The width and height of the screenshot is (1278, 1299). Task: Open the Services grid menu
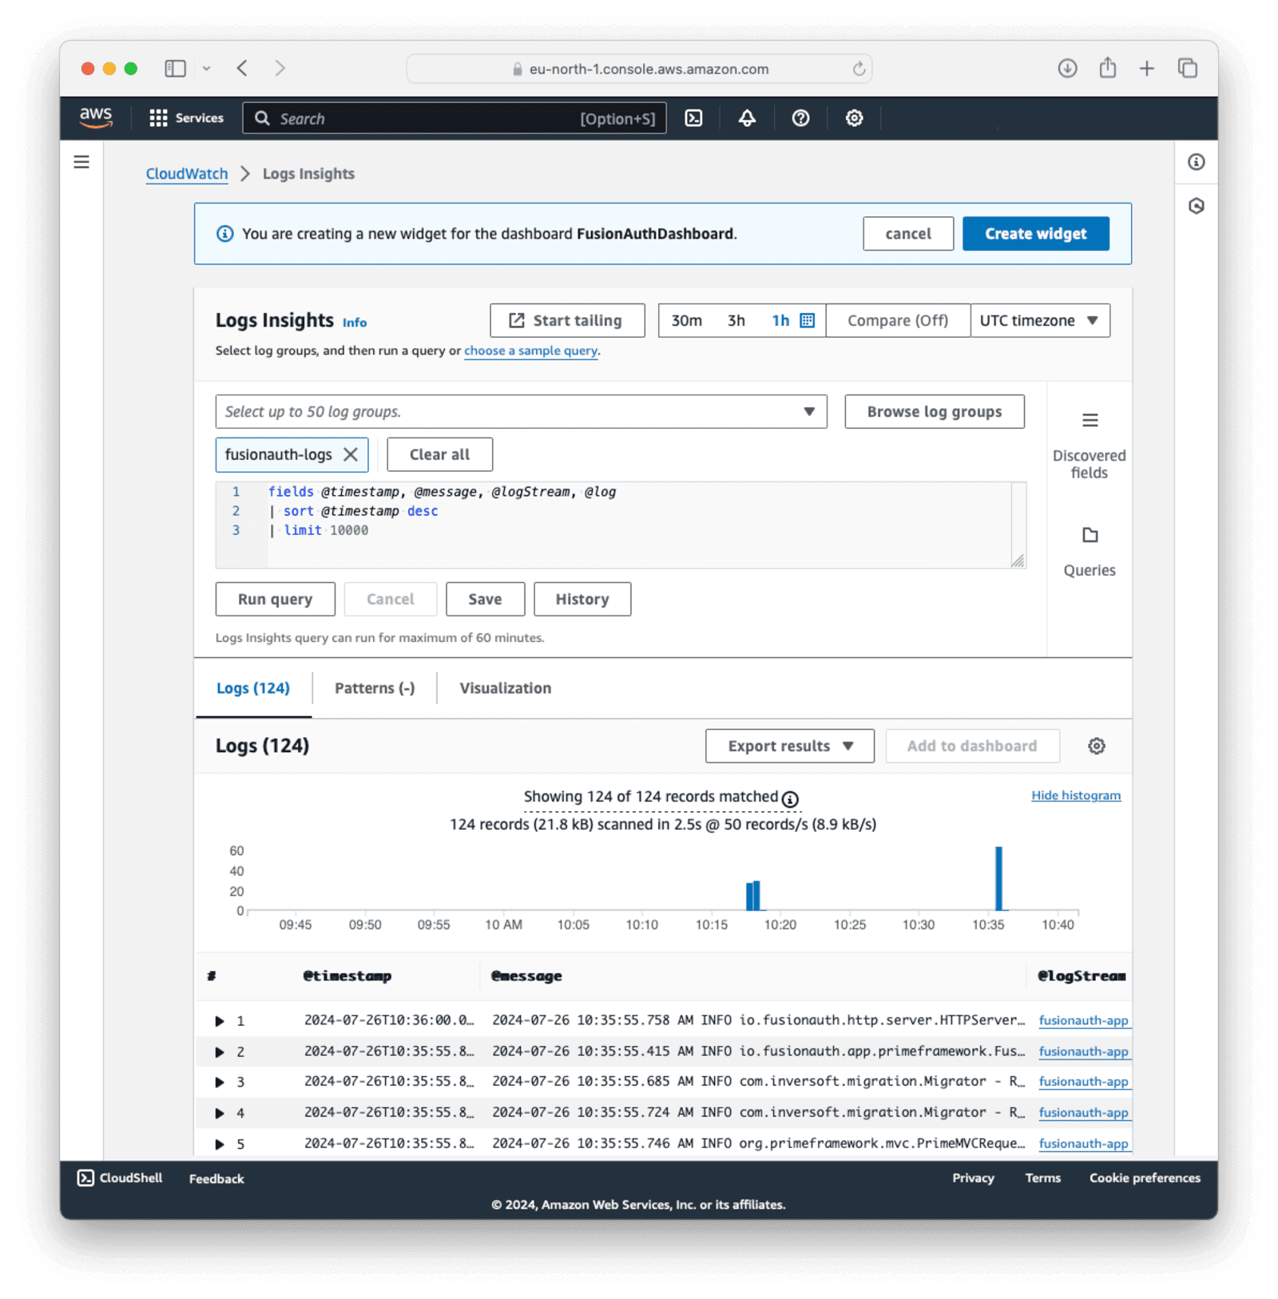187,118
